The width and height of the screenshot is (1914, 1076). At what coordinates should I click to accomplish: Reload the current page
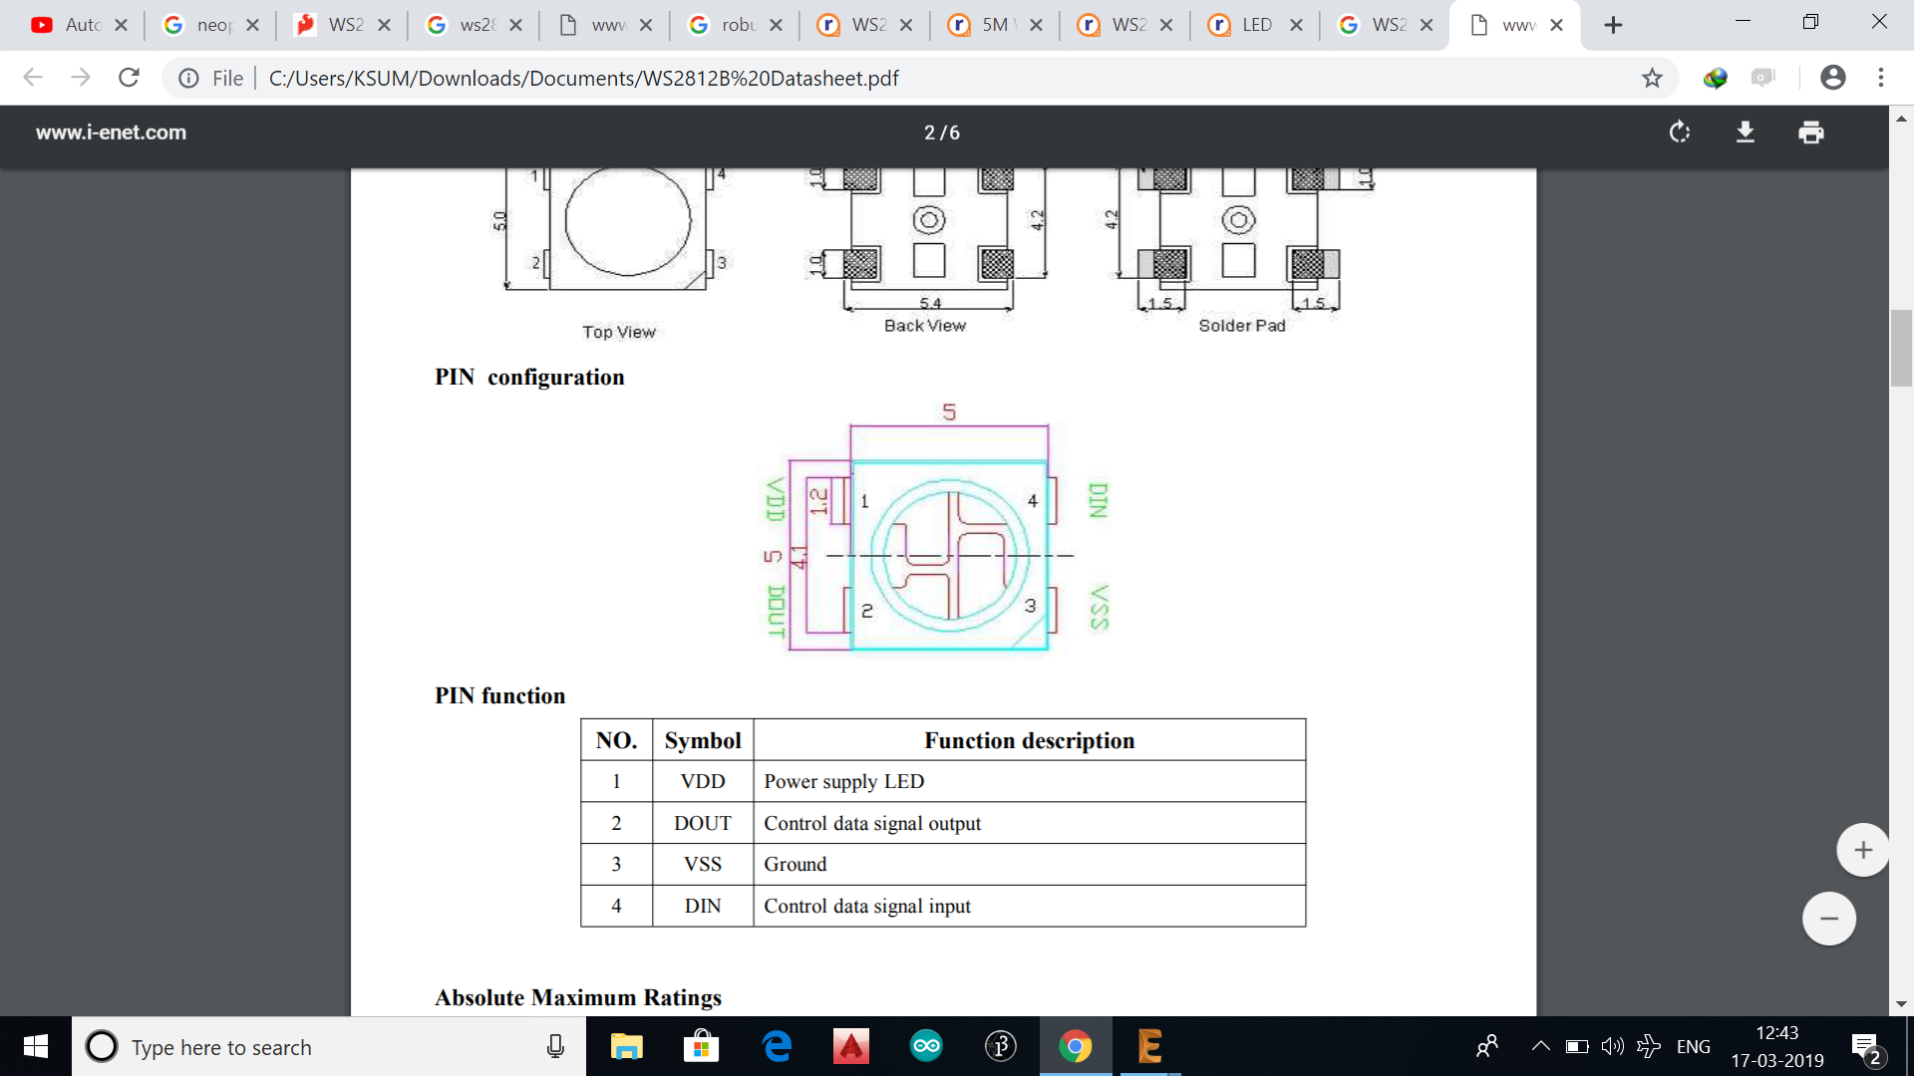[129, 78]
